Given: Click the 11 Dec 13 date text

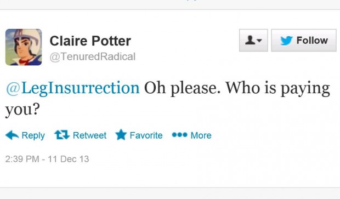Looking at the screenshot, I should (69, 159).
